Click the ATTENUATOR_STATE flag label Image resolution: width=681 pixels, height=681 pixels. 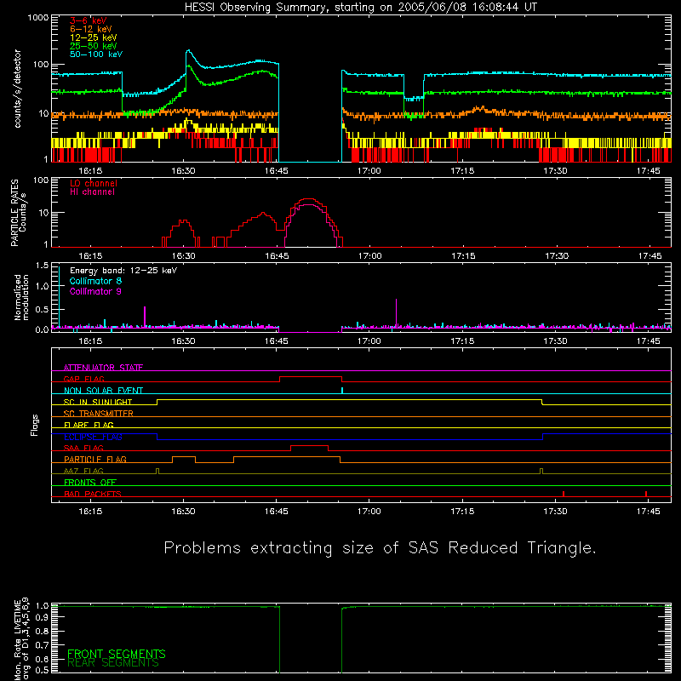pos(103,368)
